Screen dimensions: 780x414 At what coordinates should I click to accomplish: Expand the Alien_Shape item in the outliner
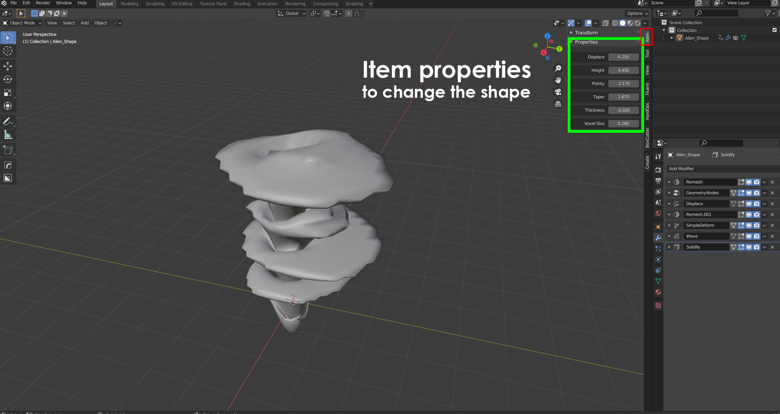click(x=671, y=38)
